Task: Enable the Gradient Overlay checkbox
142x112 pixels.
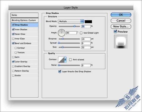Action: coord(13,66)
